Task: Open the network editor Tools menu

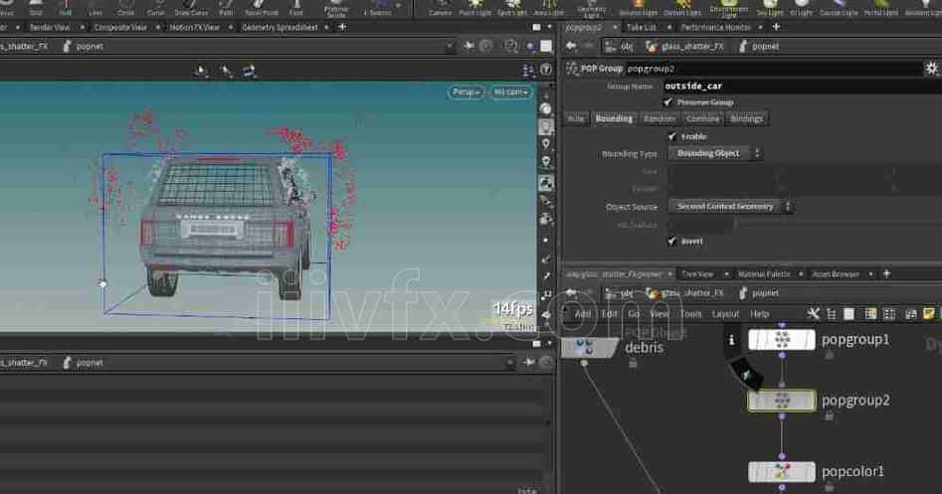Action: coord(690,314)
